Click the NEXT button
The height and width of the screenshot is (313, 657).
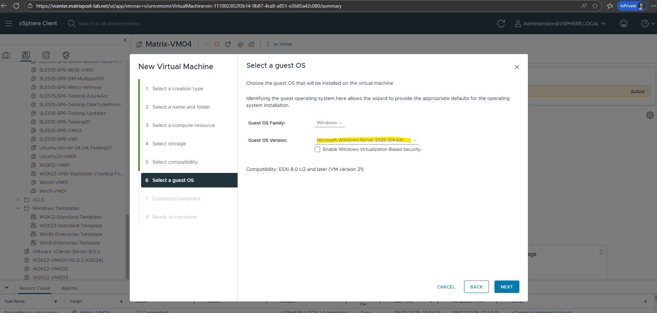[507, 287]
